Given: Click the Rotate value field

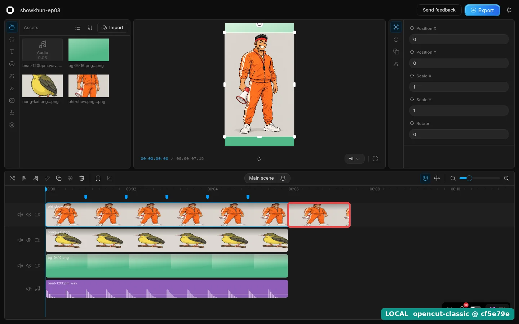Looking at the screenshot, I should [x=459, y=134].
